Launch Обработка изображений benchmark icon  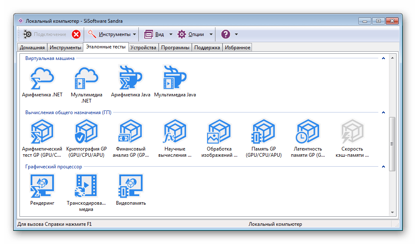coord(219,132)
